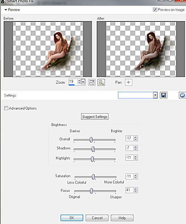Viewport: 186px width, 224px height.
Task: Click the Shadows spinner arrows
Action: point(135,148)
